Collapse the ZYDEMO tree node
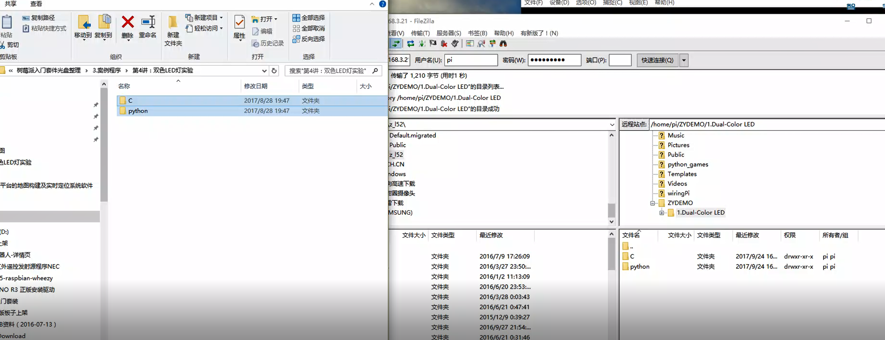Image resolution: width=885 pixels, height=340 pixels. click(x=652, y=203)
